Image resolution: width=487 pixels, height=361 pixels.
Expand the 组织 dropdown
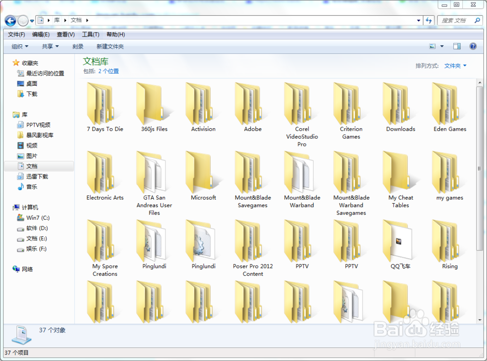20,47
